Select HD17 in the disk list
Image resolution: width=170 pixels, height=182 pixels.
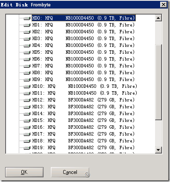(83, 134)
